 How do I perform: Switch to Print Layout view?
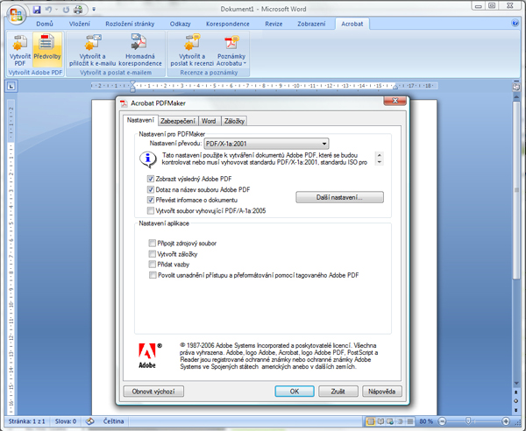pyautogui.click(x=370, y=421)
